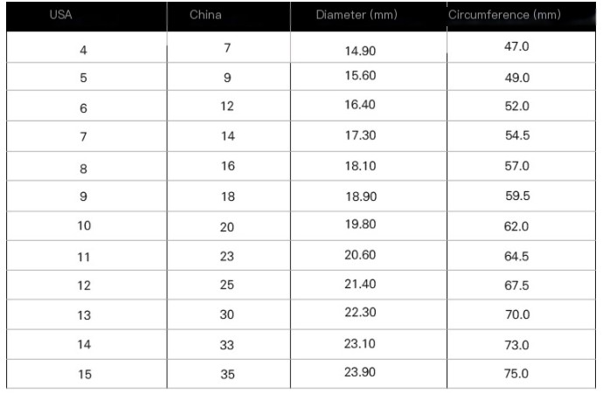
Task: Click the China column header
Action: point(205,16)
